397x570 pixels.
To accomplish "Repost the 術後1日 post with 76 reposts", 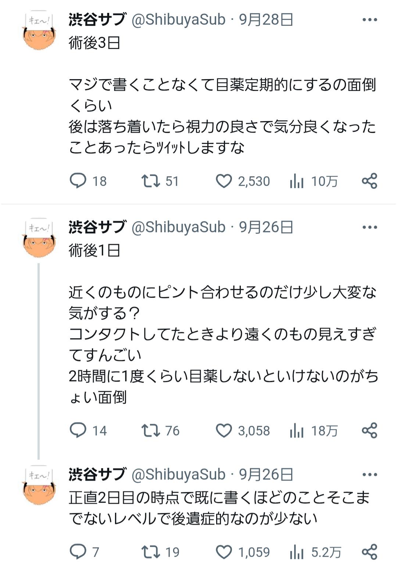I will tap(151, 431).
